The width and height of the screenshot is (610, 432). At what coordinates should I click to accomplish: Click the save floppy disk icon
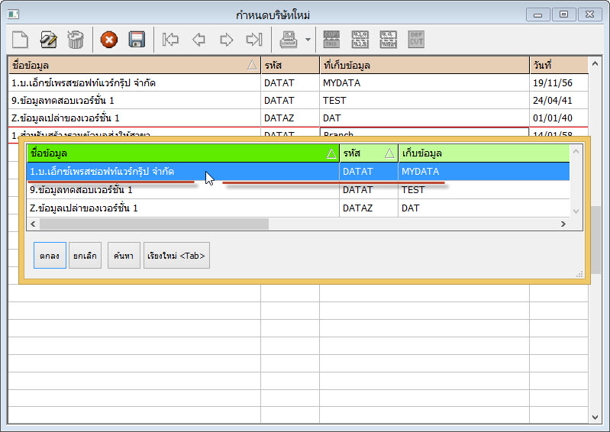[137, 40]
